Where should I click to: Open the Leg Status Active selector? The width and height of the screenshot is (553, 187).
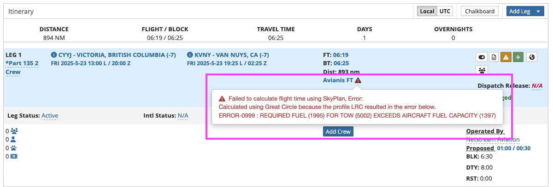coord(50,115)
